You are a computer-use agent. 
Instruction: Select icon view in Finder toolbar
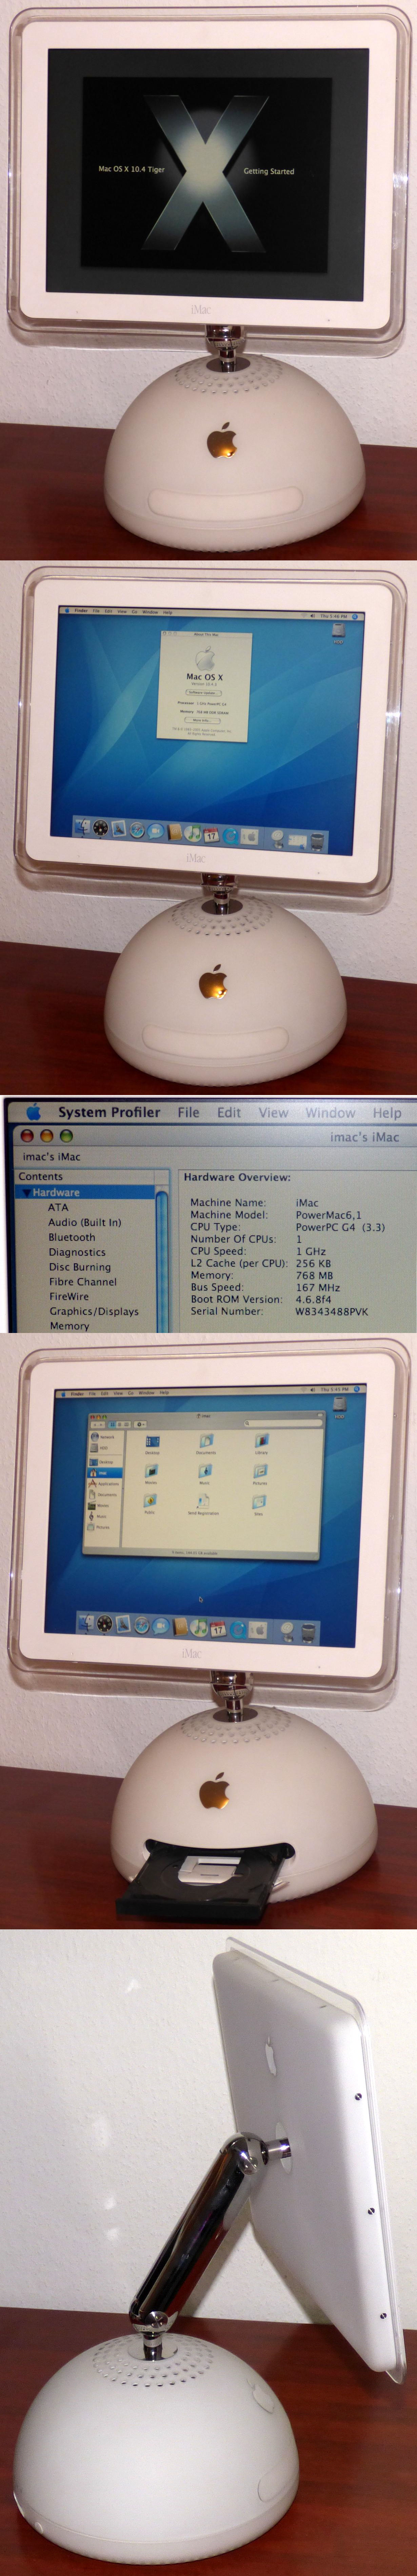(113, 1424)
